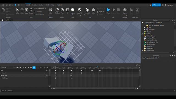
Task: Open the UI insert tool
Action: pos(67,11)
